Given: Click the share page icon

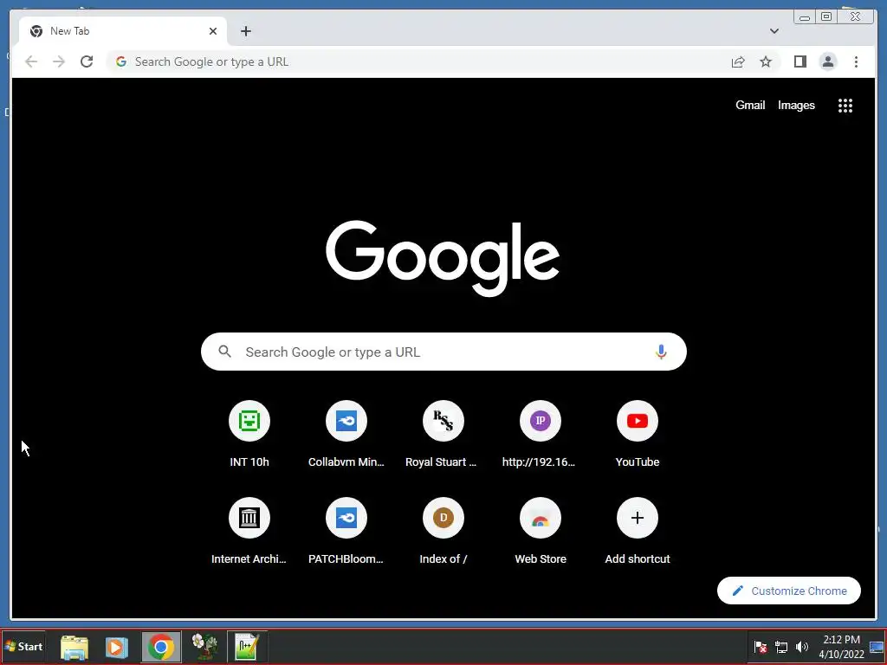Looking at the screenshot, I should [738, 61].
